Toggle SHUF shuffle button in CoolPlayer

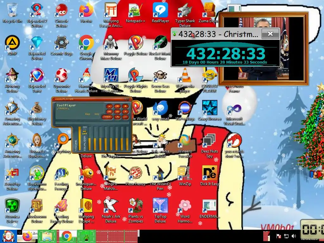[x=107, y=117]
